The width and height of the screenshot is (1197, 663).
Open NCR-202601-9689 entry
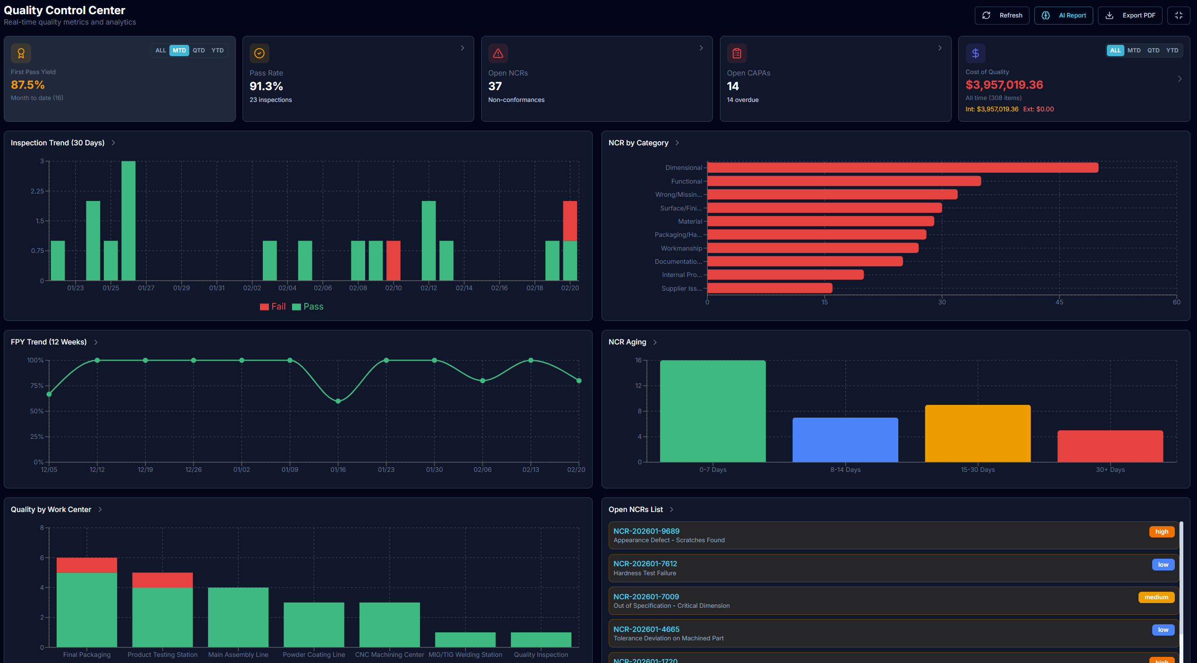pyautogui.click(x=894, y=535)
